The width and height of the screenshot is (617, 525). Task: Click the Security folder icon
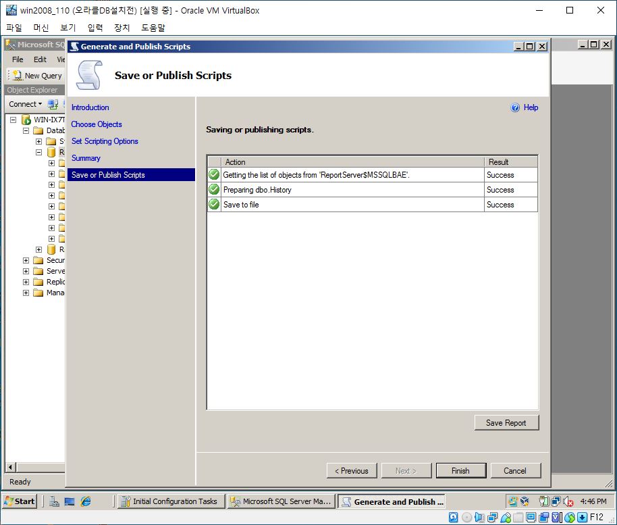point(38,260)
